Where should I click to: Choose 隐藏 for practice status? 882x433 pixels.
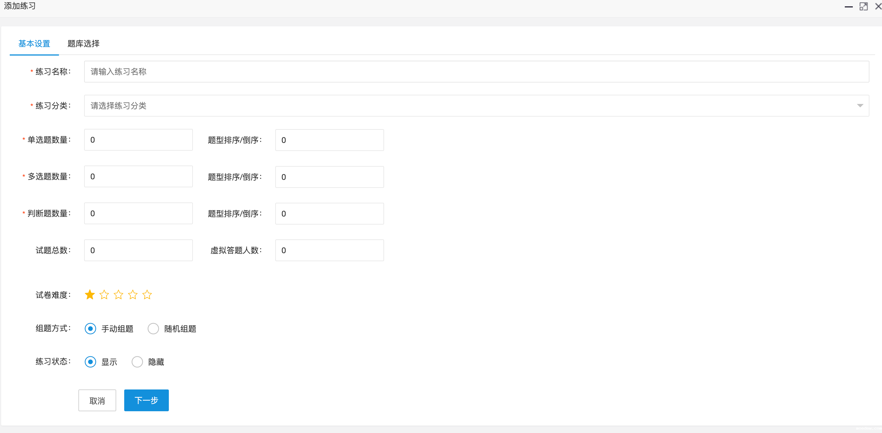pyautogui.click(x=137, y=362)
